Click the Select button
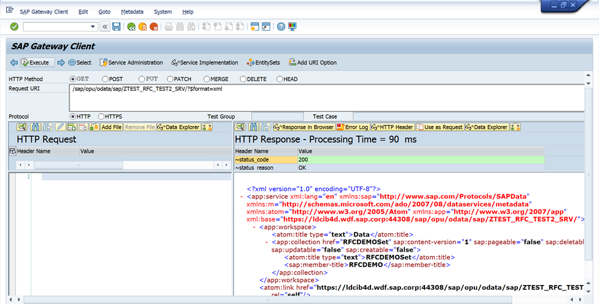The height and width of the screenshot is (304, 599). (x=79, y=63)
